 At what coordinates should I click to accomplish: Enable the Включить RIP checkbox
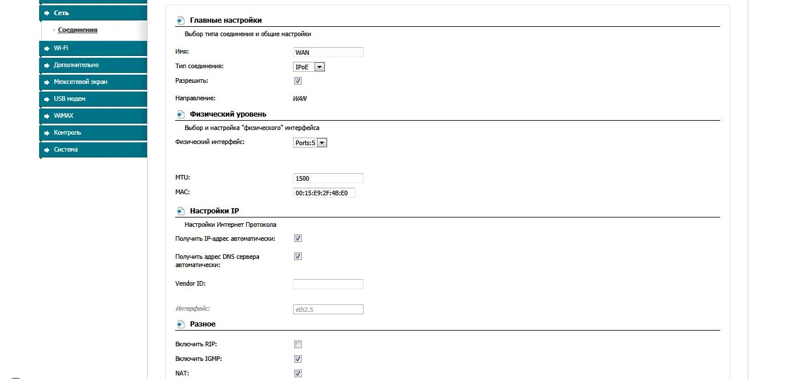click(x=298, y=344)
